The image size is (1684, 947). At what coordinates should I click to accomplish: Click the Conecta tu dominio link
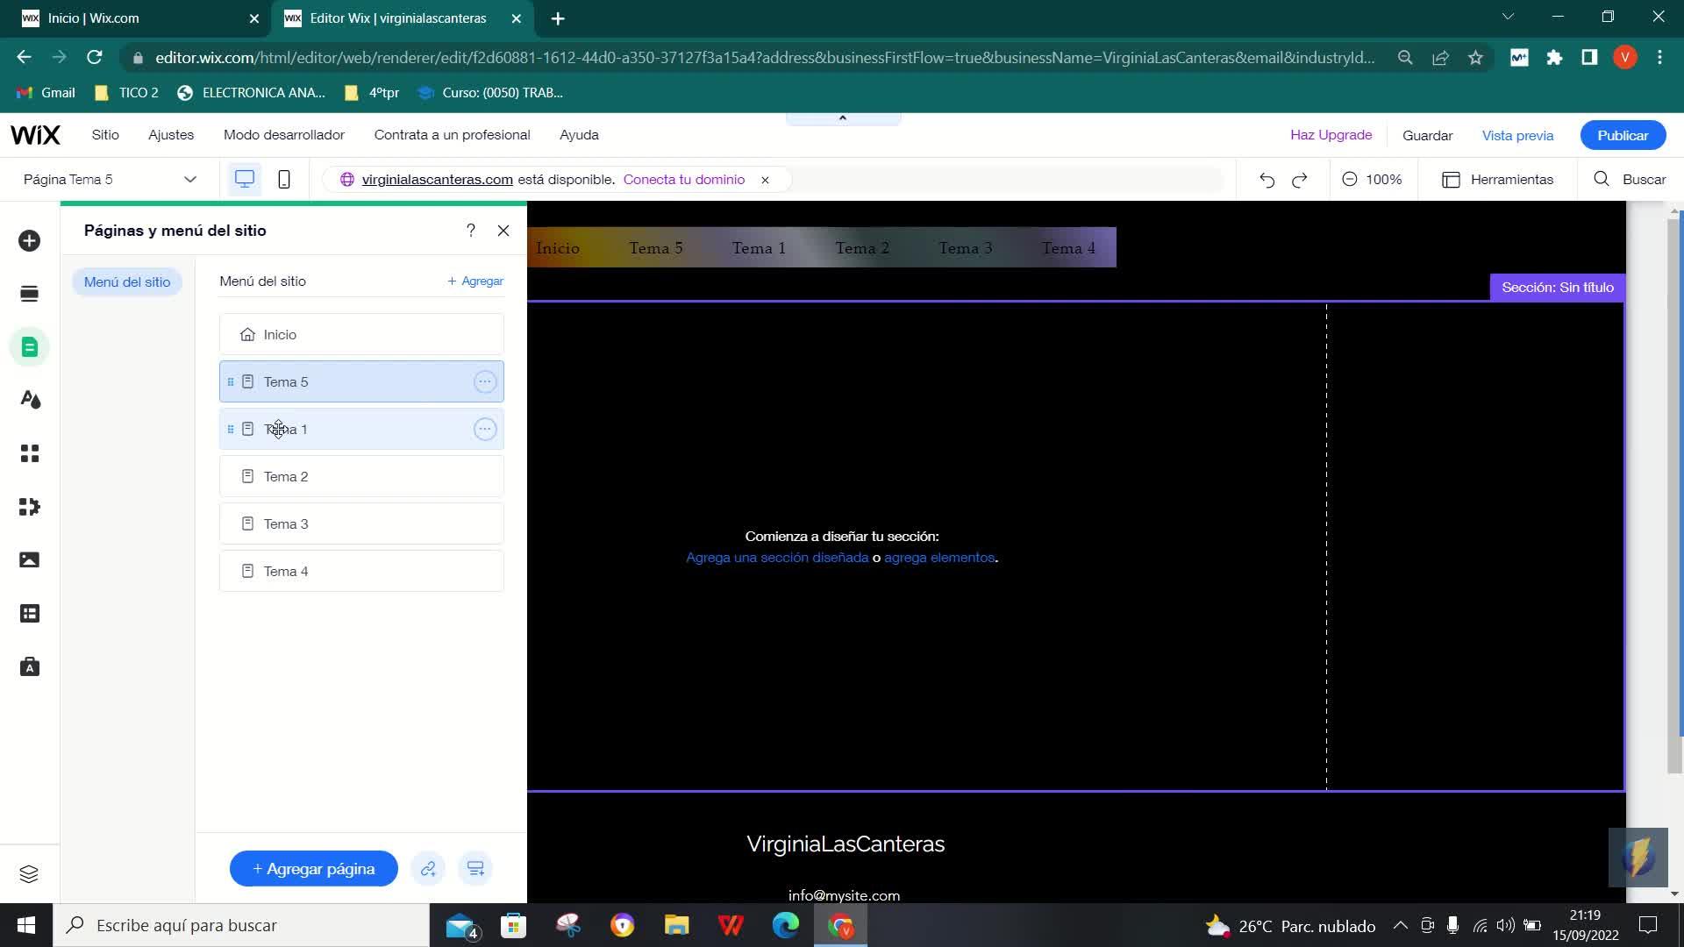click(684, 180)
